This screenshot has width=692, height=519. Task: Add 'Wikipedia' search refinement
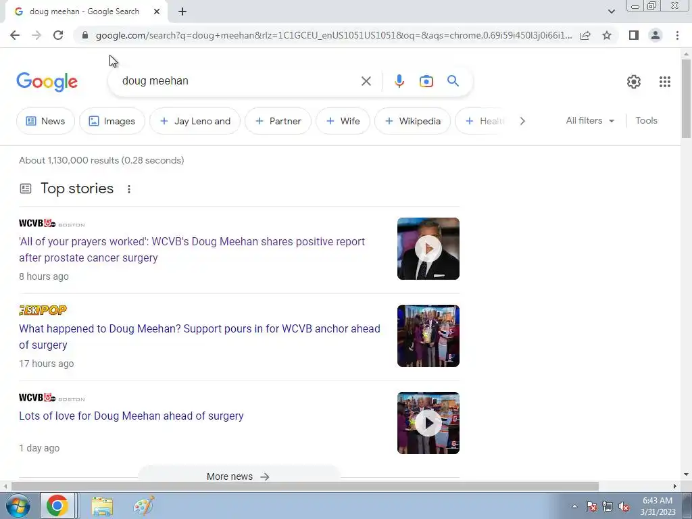pyautogui.click(x=413, y=121)
